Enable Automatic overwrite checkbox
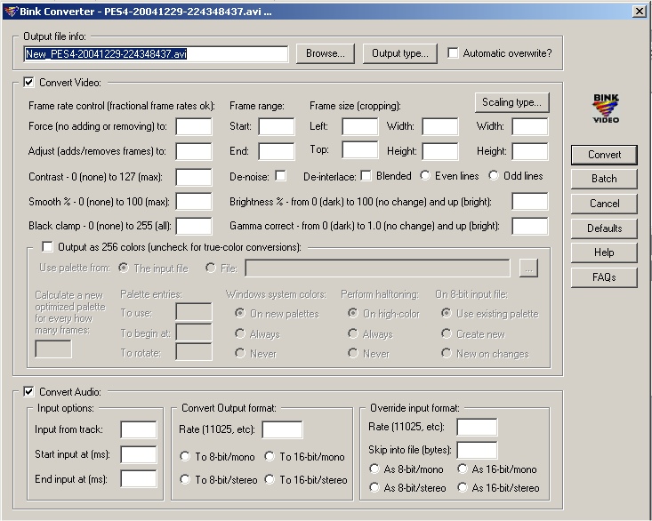The width and height of the screenshot is (652, 521). coord(454,53)
